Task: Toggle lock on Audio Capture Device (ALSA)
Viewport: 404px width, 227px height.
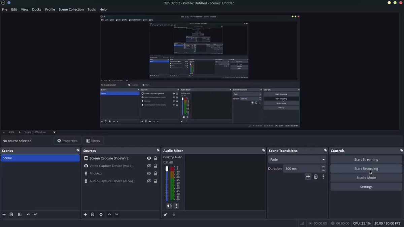Action: coord(156,181)
